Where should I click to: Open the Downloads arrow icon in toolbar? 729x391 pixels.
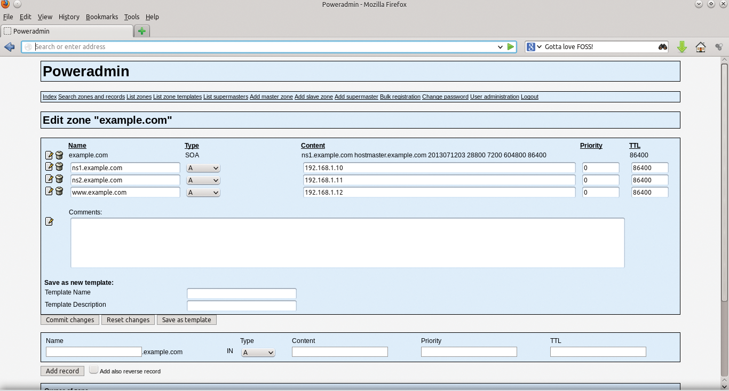point(682,47)
